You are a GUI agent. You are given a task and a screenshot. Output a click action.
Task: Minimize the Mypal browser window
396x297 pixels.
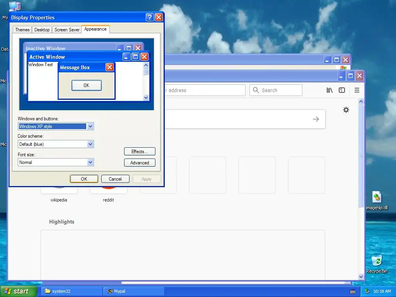pos(341,76)
